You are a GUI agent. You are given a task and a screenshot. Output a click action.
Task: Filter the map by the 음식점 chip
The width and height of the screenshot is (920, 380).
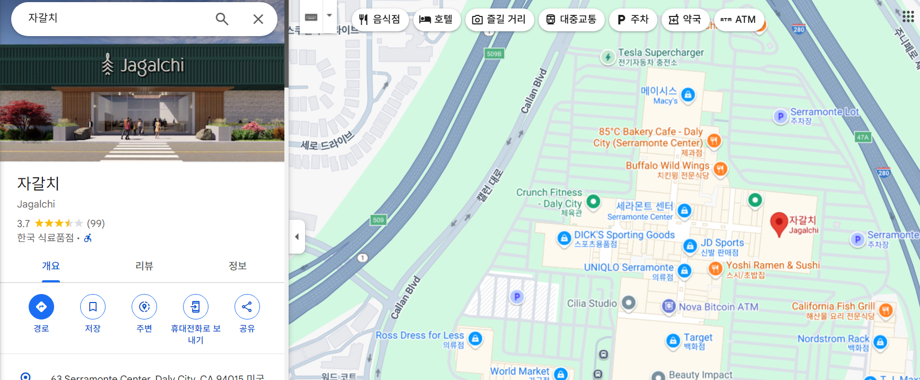(x=380, y=20)
